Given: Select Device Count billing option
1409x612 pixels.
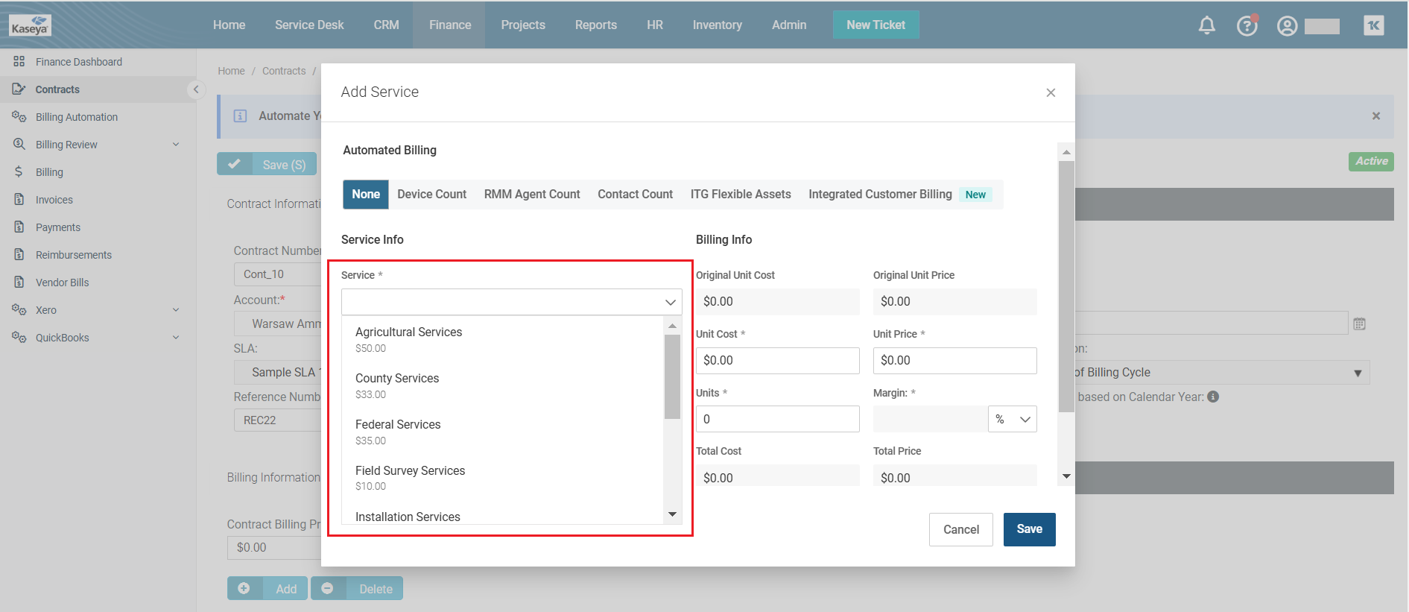Looking at the screenshot, I should (431, 195).
